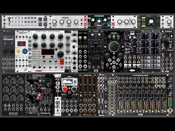Image resolution: width=175 pixels, height=131 pixels.
Task: Click the large top knob on WMD Overseer
Action: (166, 36)
